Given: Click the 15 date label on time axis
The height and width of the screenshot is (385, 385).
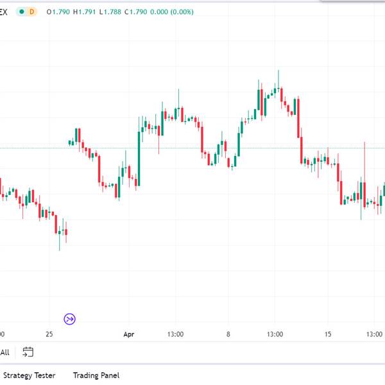Looking at the screenshot, I should point(328,334).
